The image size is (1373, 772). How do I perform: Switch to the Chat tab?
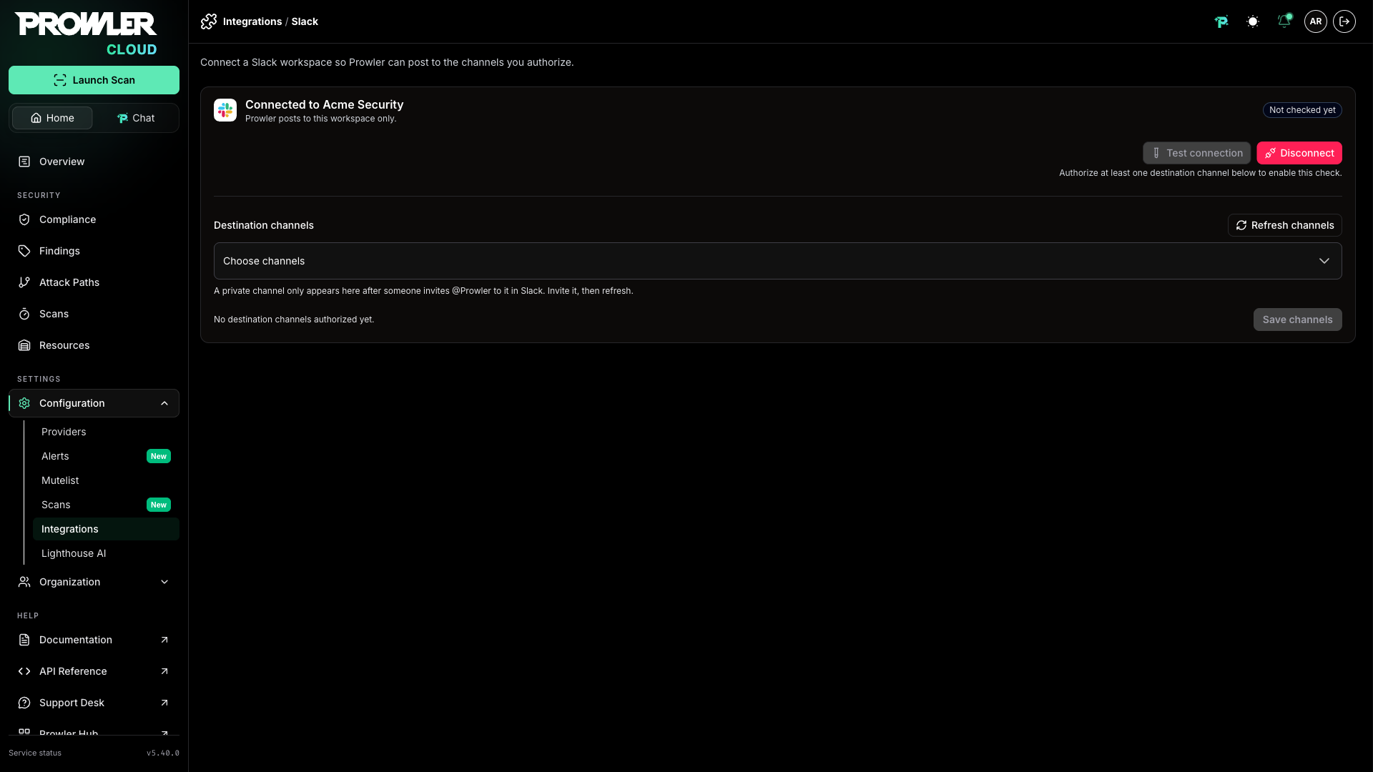click(x=135, y=118)
